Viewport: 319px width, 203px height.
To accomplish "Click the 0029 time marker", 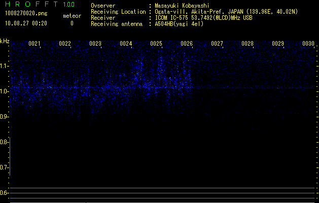I will (x=278, y=44).
